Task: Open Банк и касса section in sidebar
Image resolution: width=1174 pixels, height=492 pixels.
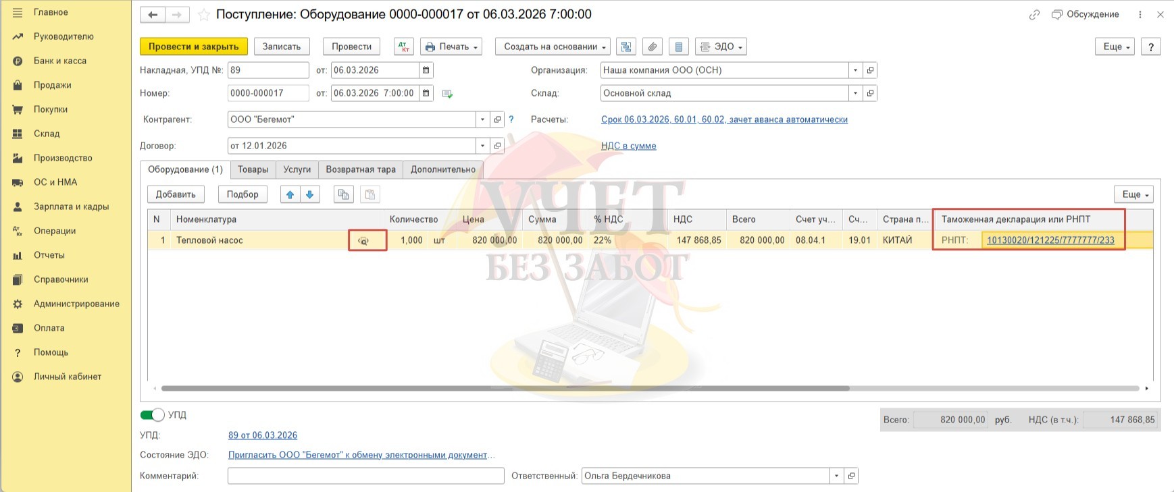Action: coord(60,61)
